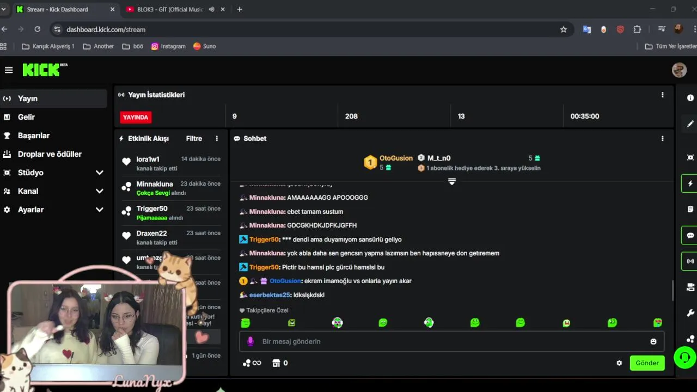This screenshot has height=392, width=697.
Task: Click the red YAYINDA live badge
Action: (136, 117)
